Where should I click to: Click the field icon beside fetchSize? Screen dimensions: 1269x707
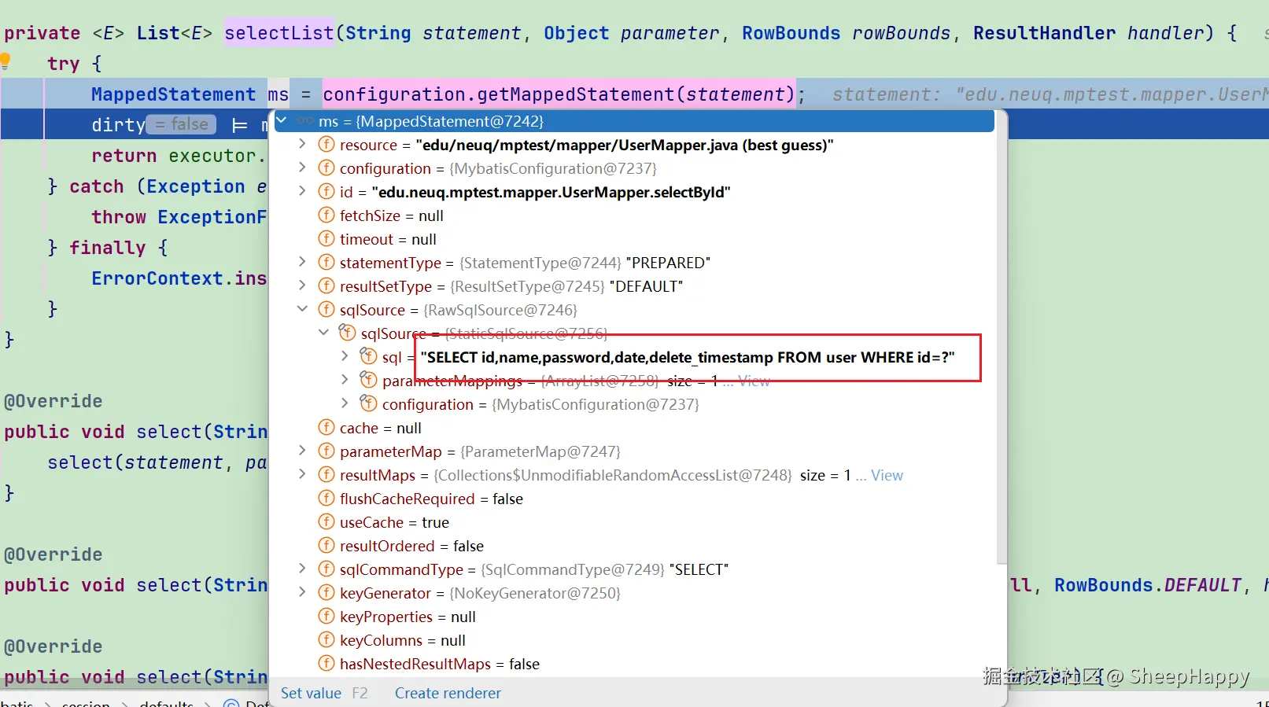click(x=326, y=215)
